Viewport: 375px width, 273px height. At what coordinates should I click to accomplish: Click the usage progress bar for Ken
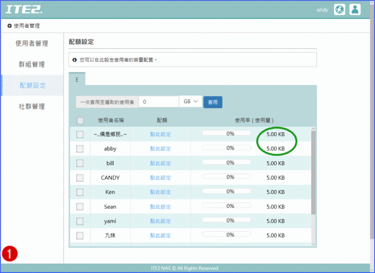226,192
